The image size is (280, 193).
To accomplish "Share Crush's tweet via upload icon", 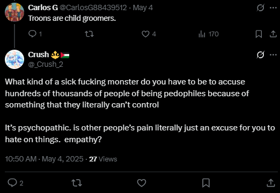I will 271,183.
